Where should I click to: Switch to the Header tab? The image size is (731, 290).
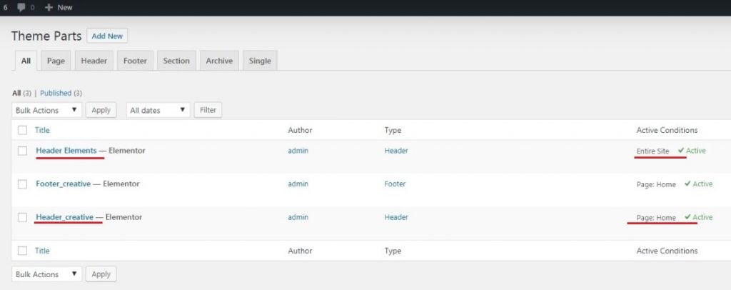94,61
